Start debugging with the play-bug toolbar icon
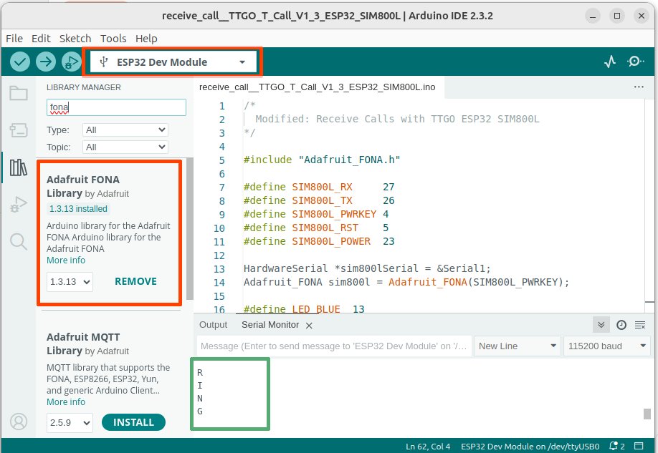The width and height of the screenshot is (658, 453). 72,62
